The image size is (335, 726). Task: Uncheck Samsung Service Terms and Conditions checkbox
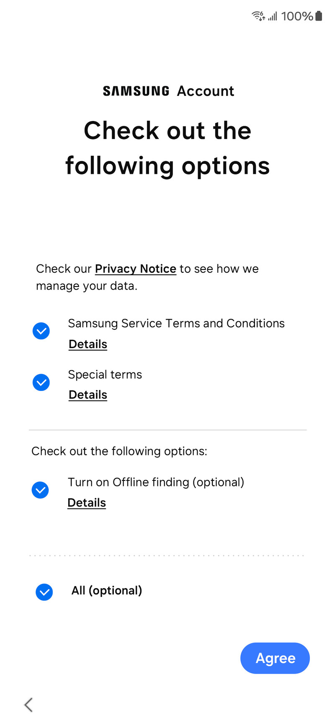[41, 331]
